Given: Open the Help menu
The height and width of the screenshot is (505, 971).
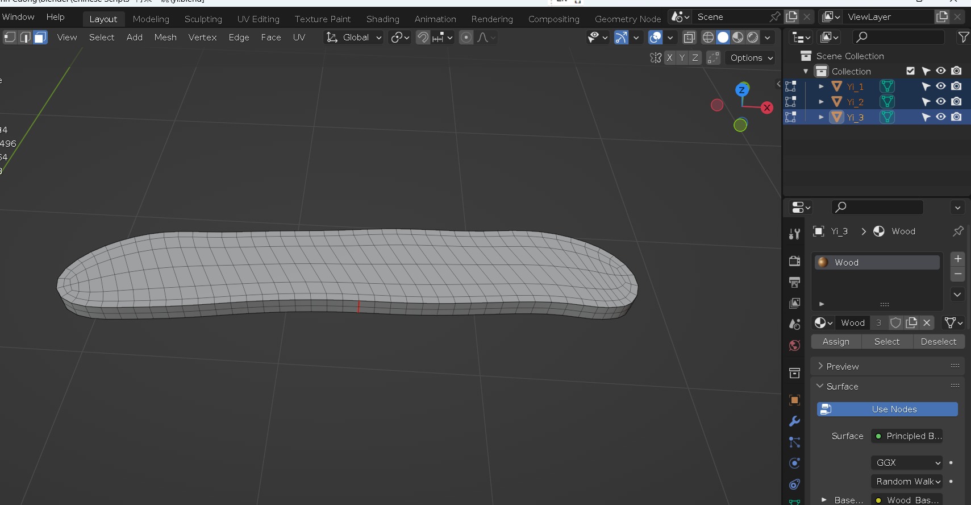Looking at the screenshot, I should (x=56, y=17).
